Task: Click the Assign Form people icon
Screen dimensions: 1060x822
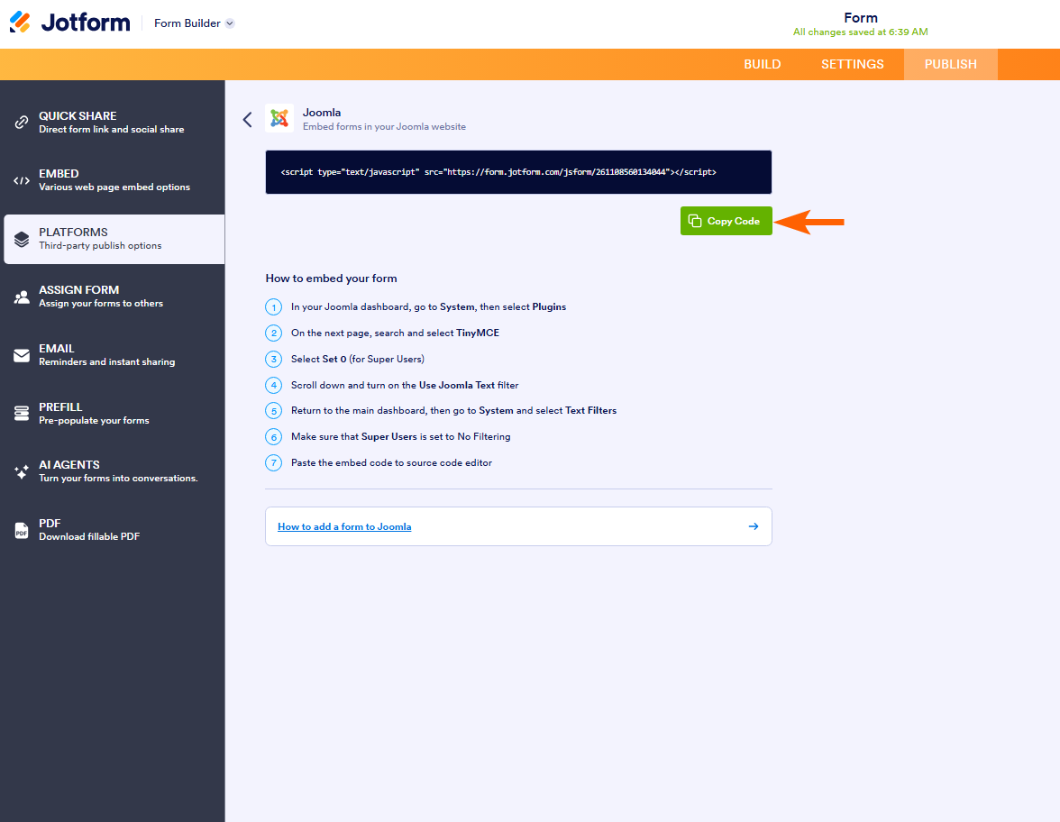Action: click(22, 297)
